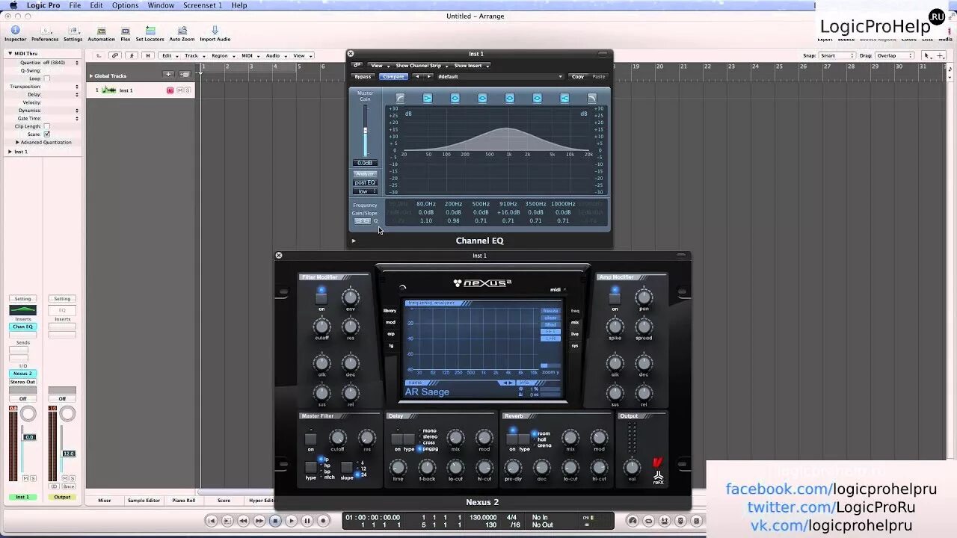Image resolution: width=957 pixels, height=538 pixels.
Task: Toggle the Analyzer button in Channel EQ
Action: 365,173
